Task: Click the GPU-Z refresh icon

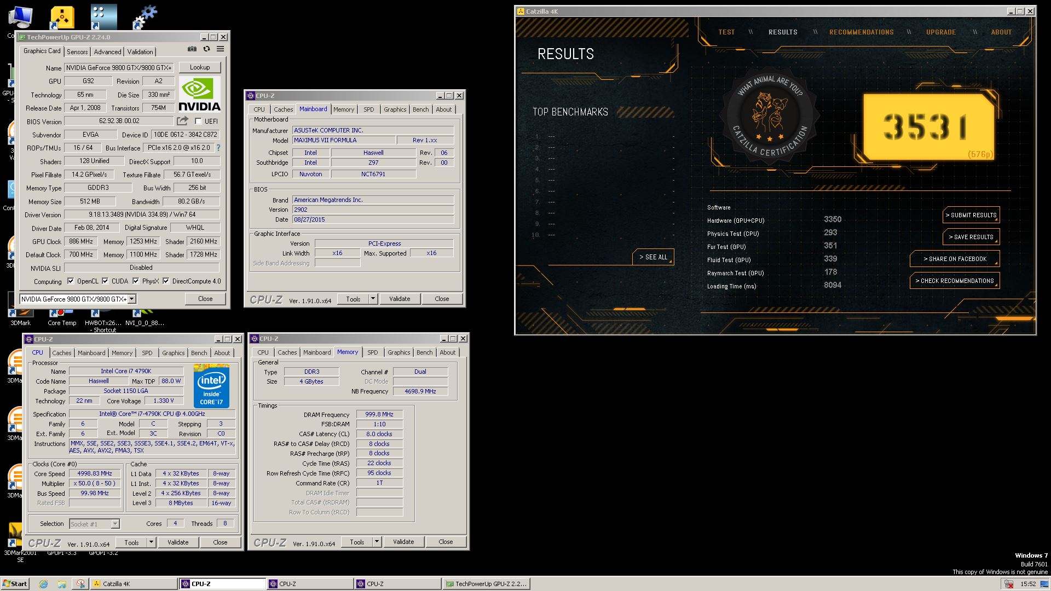Action: point(206,49)
